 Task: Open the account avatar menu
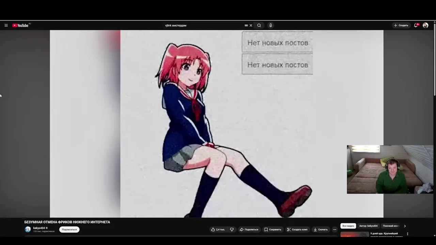pos(425,26)
